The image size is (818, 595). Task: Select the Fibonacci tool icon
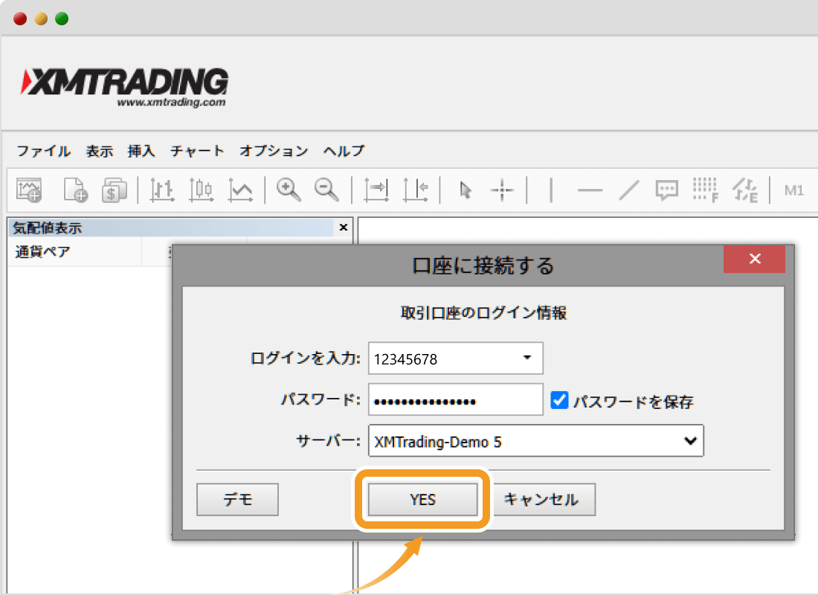coord(706,190)
